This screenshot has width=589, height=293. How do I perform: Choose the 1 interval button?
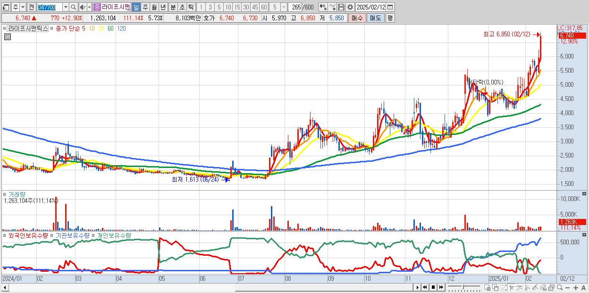coord(201,8)
